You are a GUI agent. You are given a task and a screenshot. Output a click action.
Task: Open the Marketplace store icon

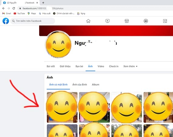tap(127, 21)
